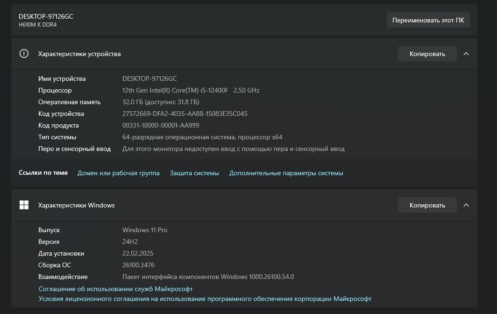The width and height of the screenshot is (497, 314).
Task: Collapse the Характеристики Windows section chevron
Action: 466,205
